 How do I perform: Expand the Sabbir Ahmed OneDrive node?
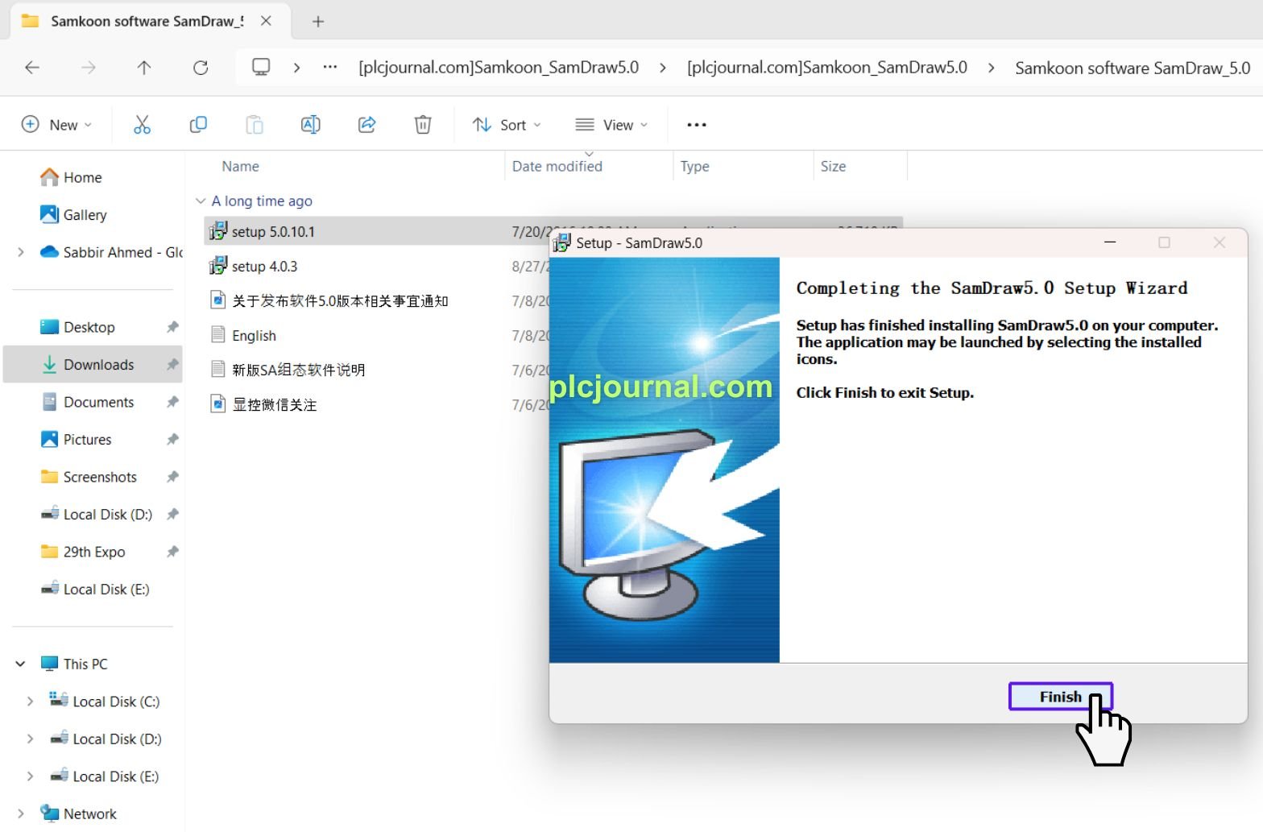point(20,252)
